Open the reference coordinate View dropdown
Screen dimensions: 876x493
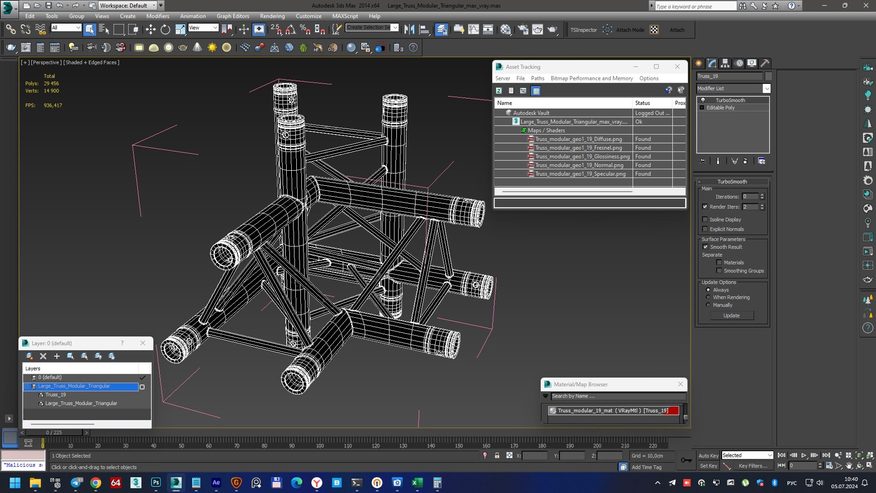tap(203, 28)
